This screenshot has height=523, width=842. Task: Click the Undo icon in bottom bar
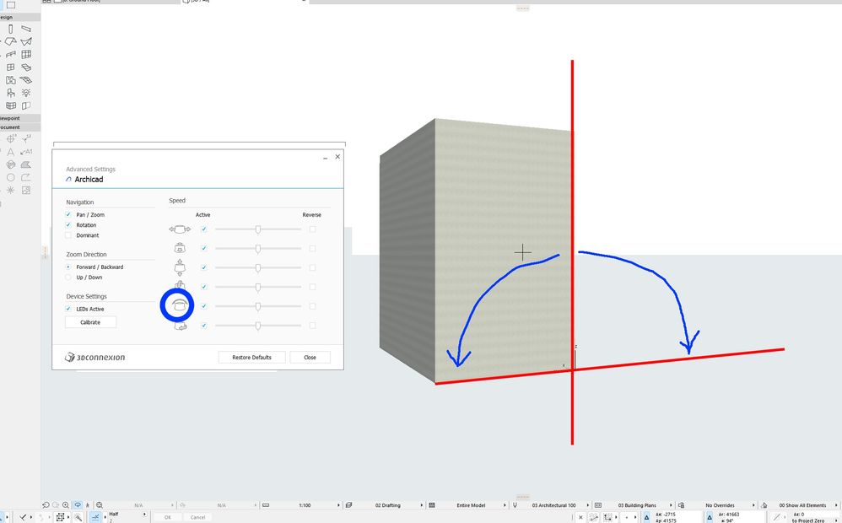pos(46,505)
